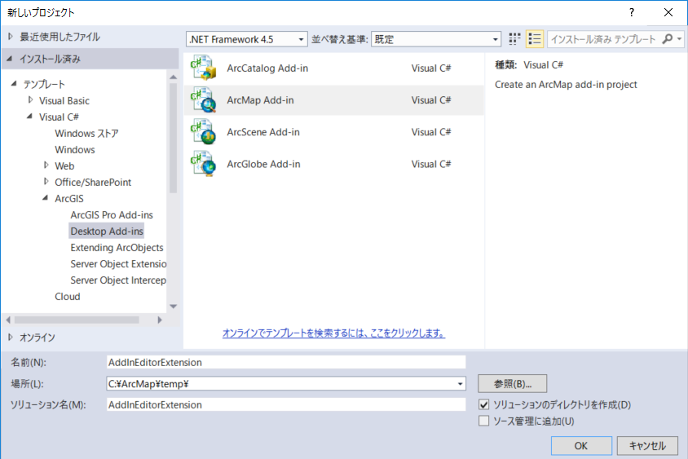Viewport: 688px width, 459px height.
Task: Collapse the テンプレート tree node
Action: (14, 83)
